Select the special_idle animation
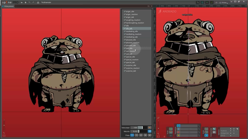The height and width of the screenshot is (139, 248). pyautogui.click(x=137, y=57)
